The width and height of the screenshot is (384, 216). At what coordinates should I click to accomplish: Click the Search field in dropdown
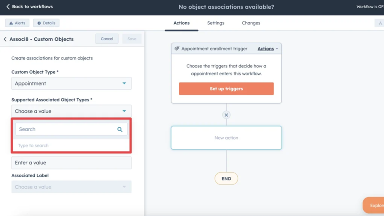[x=66, y=129]
